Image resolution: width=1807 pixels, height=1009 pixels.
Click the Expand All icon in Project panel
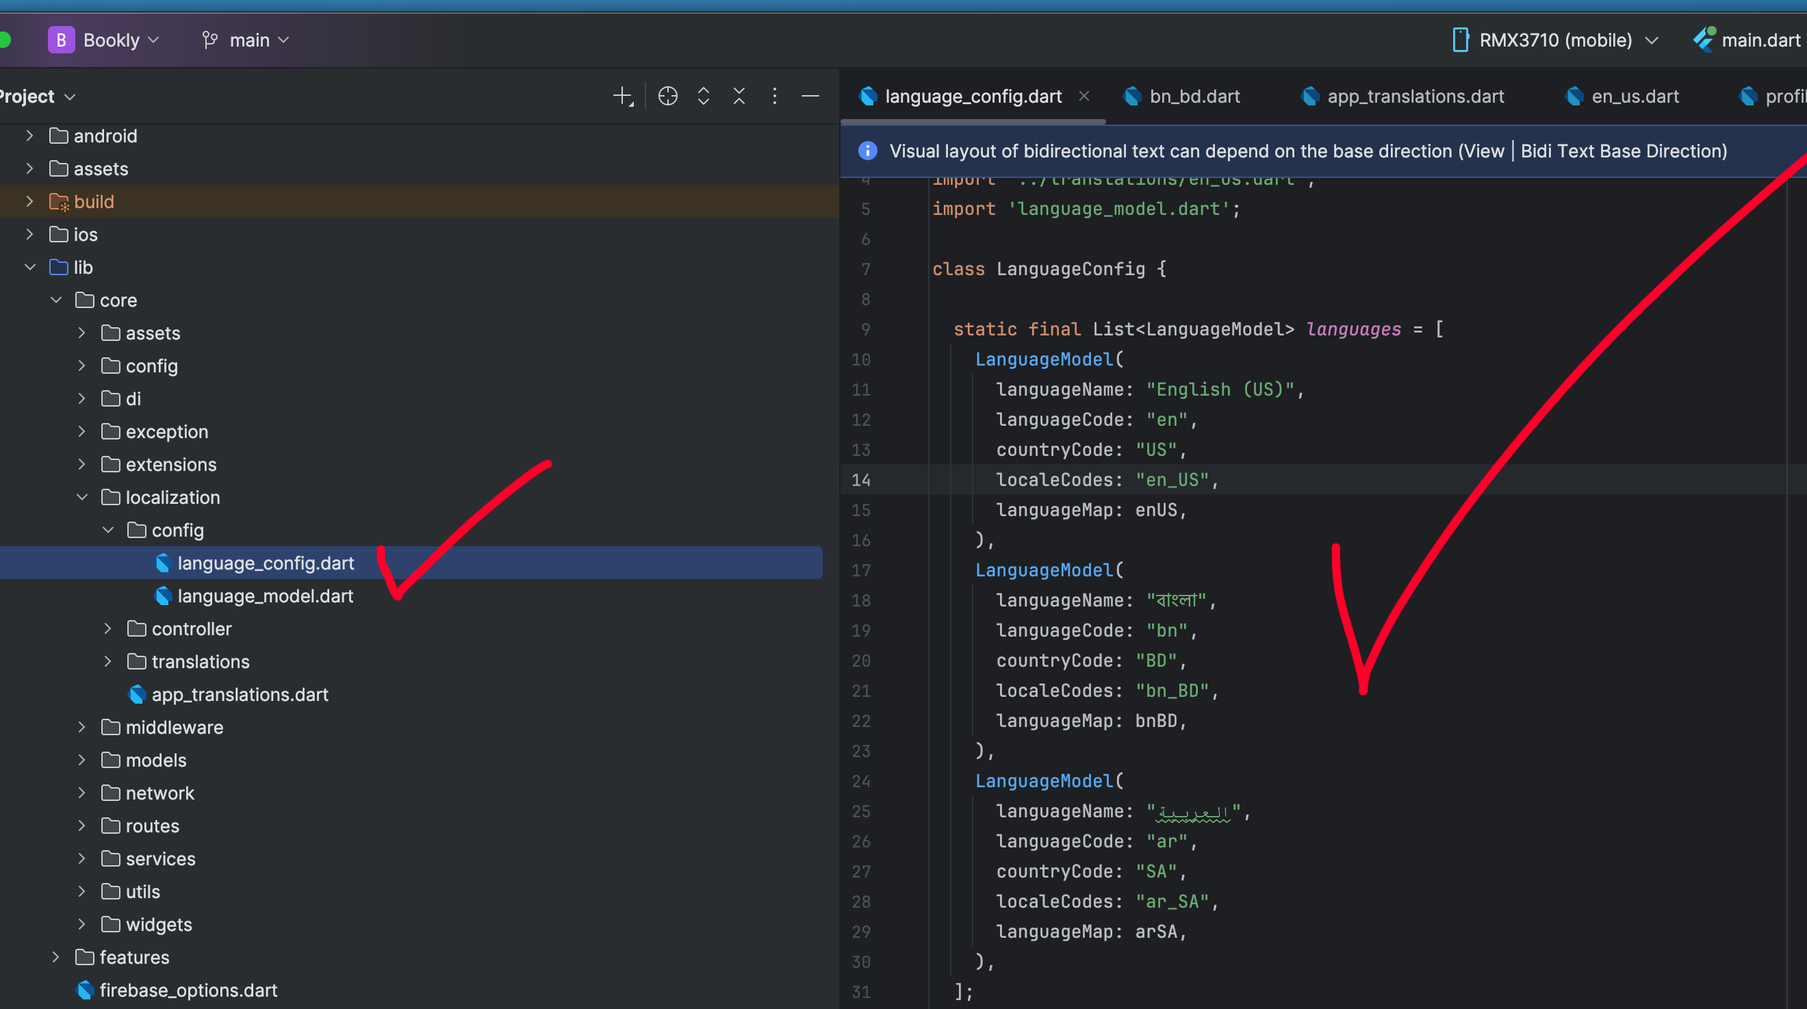704,96
